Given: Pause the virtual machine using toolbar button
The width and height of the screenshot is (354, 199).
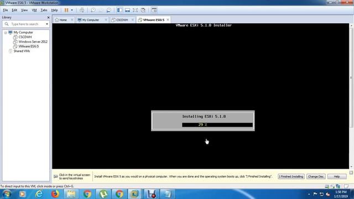Looking at the screenshot, I should (66, 10).
